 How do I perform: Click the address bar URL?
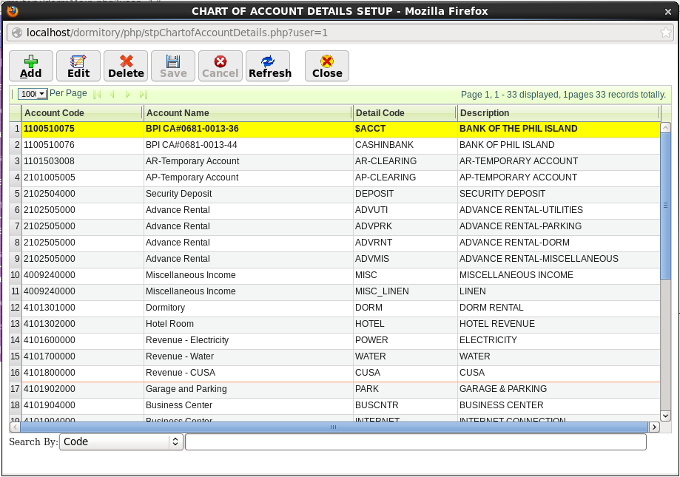[x=178, y=33]
